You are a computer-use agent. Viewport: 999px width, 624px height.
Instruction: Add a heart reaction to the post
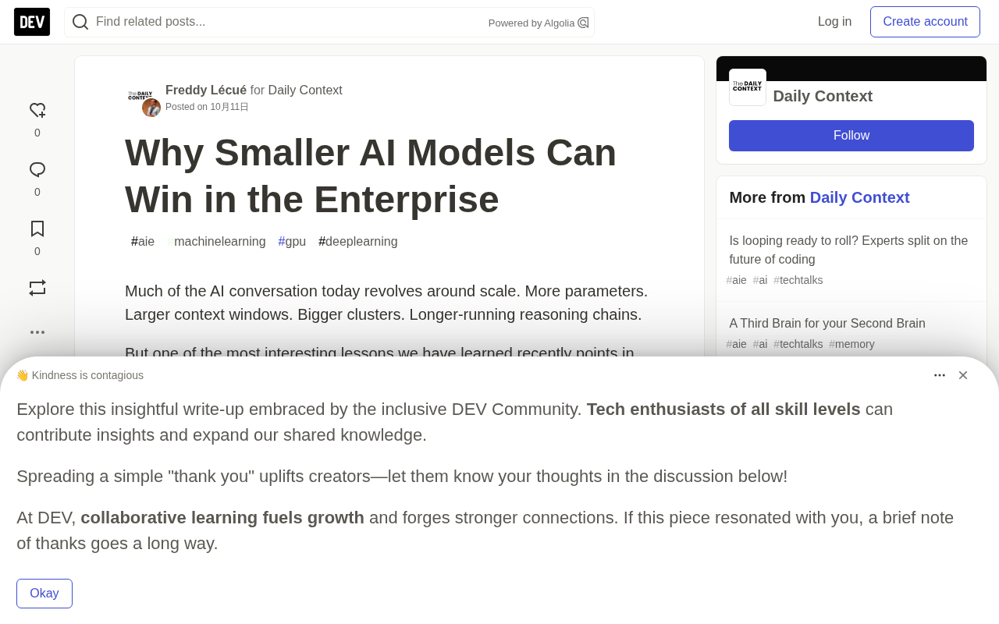pyautogui.click(x=37, y=111)
